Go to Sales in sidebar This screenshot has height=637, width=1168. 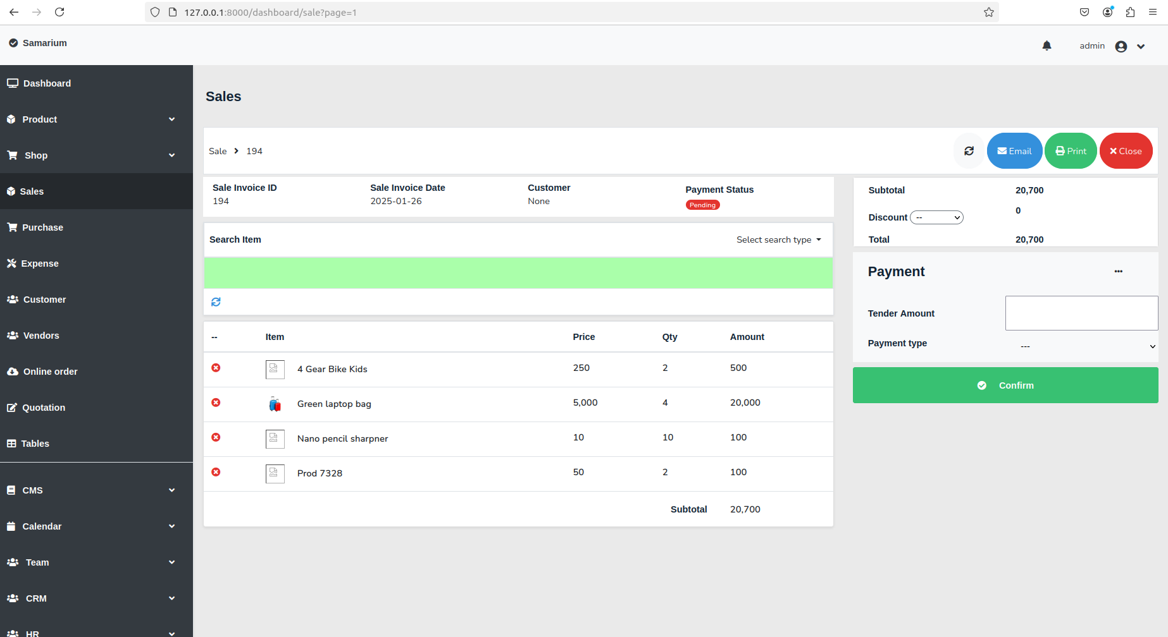[96, 191]
